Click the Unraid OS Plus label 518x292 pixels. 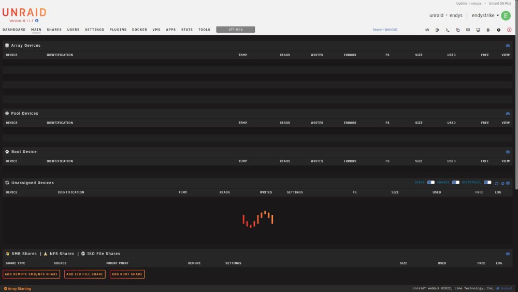coord(500,3)
